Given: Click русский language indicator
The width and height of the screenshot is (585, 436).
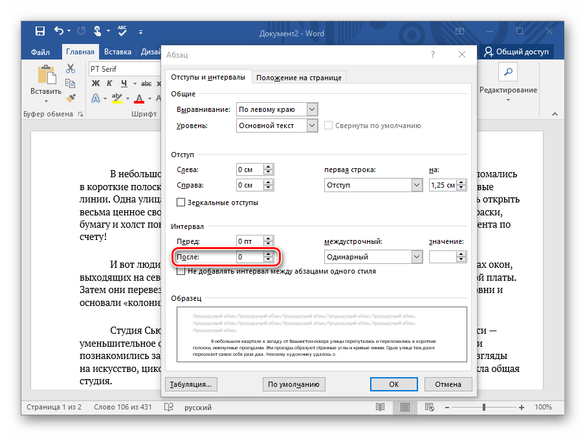Looking at the screenshot, I should coord(198,408).
